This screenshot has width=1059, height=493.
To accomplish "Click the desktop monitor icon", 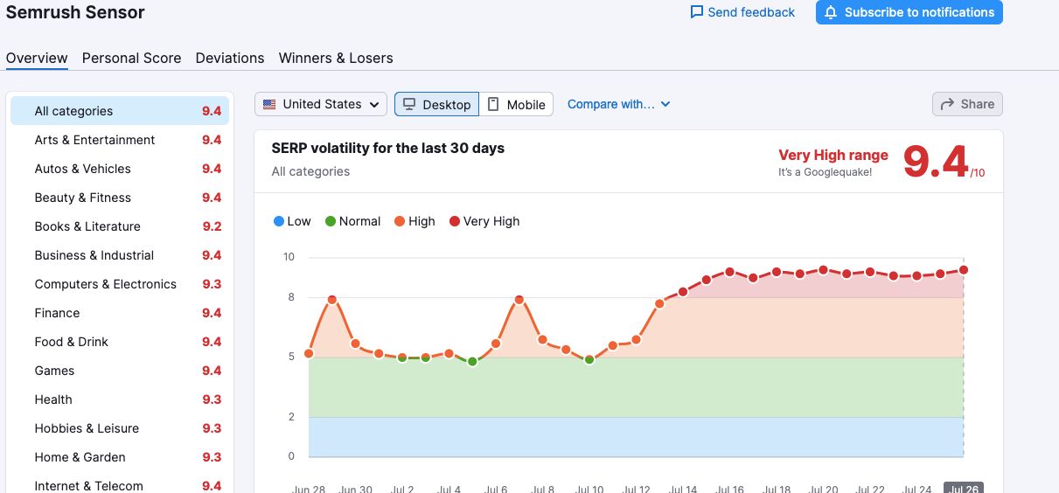I will point(408,104).
